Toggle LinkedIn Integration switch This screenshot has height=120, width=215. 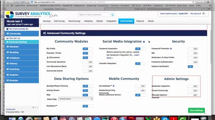coord(140,64)
